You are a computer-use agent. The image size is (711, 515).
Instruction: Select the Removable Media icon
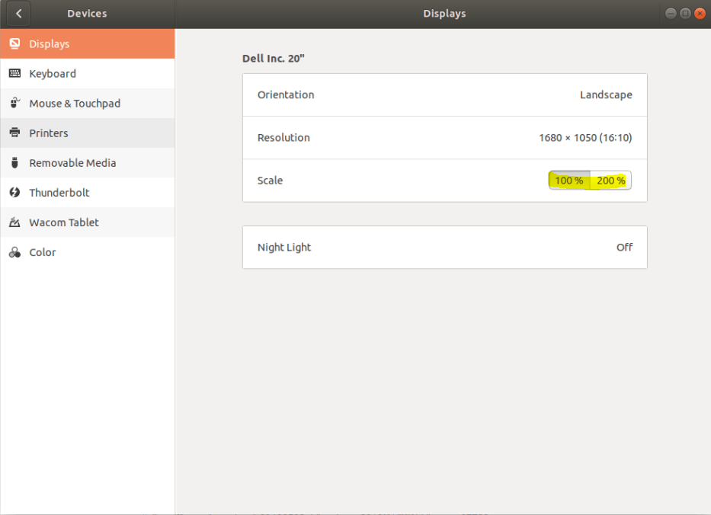[14, 162]
